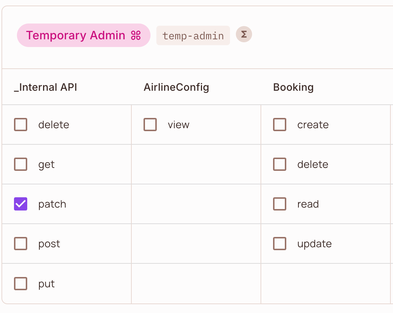Enable the put permission under _Internal API
The height and width of the screenshot is (313, 393).
pos(21,283)
